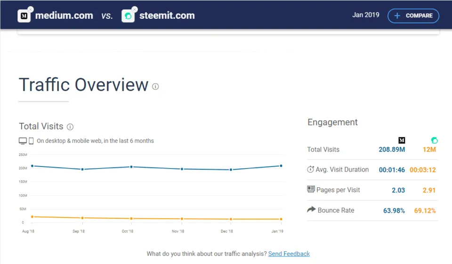Select the medium.com Jan '19 data point
The width and height of the screenshot is (452, 264).
pos(281,166)
